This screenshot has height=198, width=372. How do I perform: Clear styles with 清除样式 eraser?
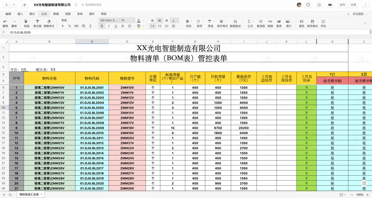click(x=49, y=23)
